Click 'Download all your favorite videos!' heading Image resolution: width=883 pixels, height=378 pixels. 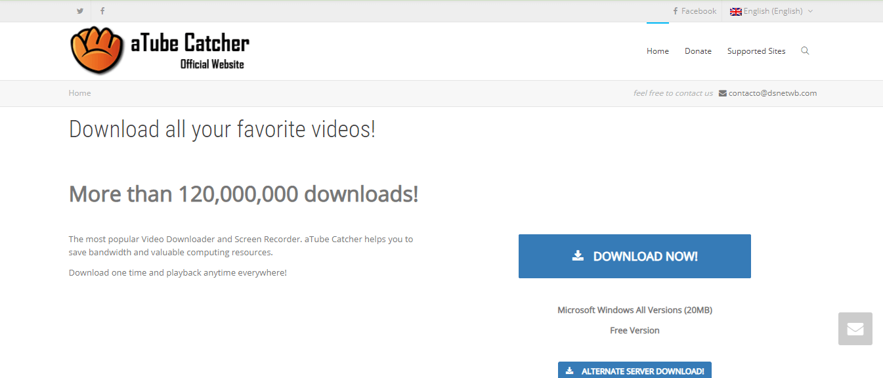point(222,129)
